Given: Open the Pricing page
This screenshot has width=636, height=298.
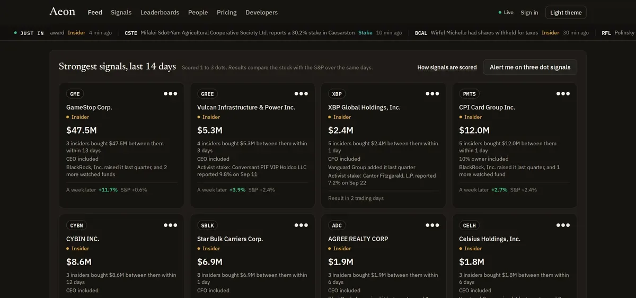Looking at the screenshot, I should pos(226,12).
